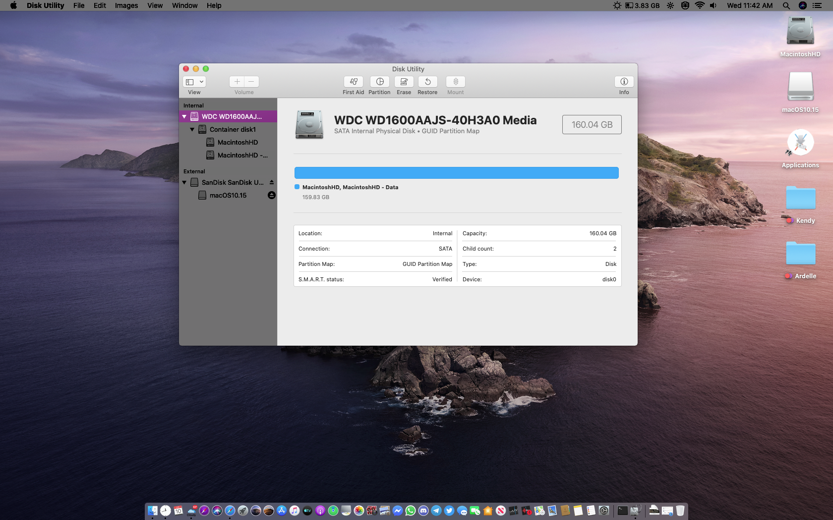
Task: Select the MacintoshHD volume in sidebar
Action: [228, 143]
